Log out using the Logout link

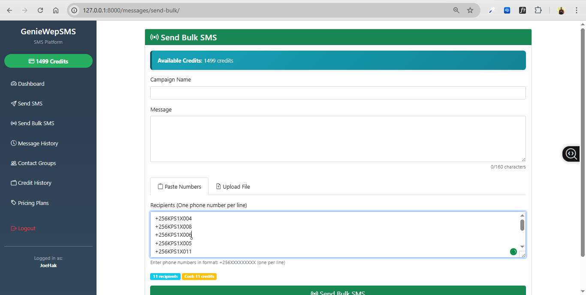pos(27,229)
